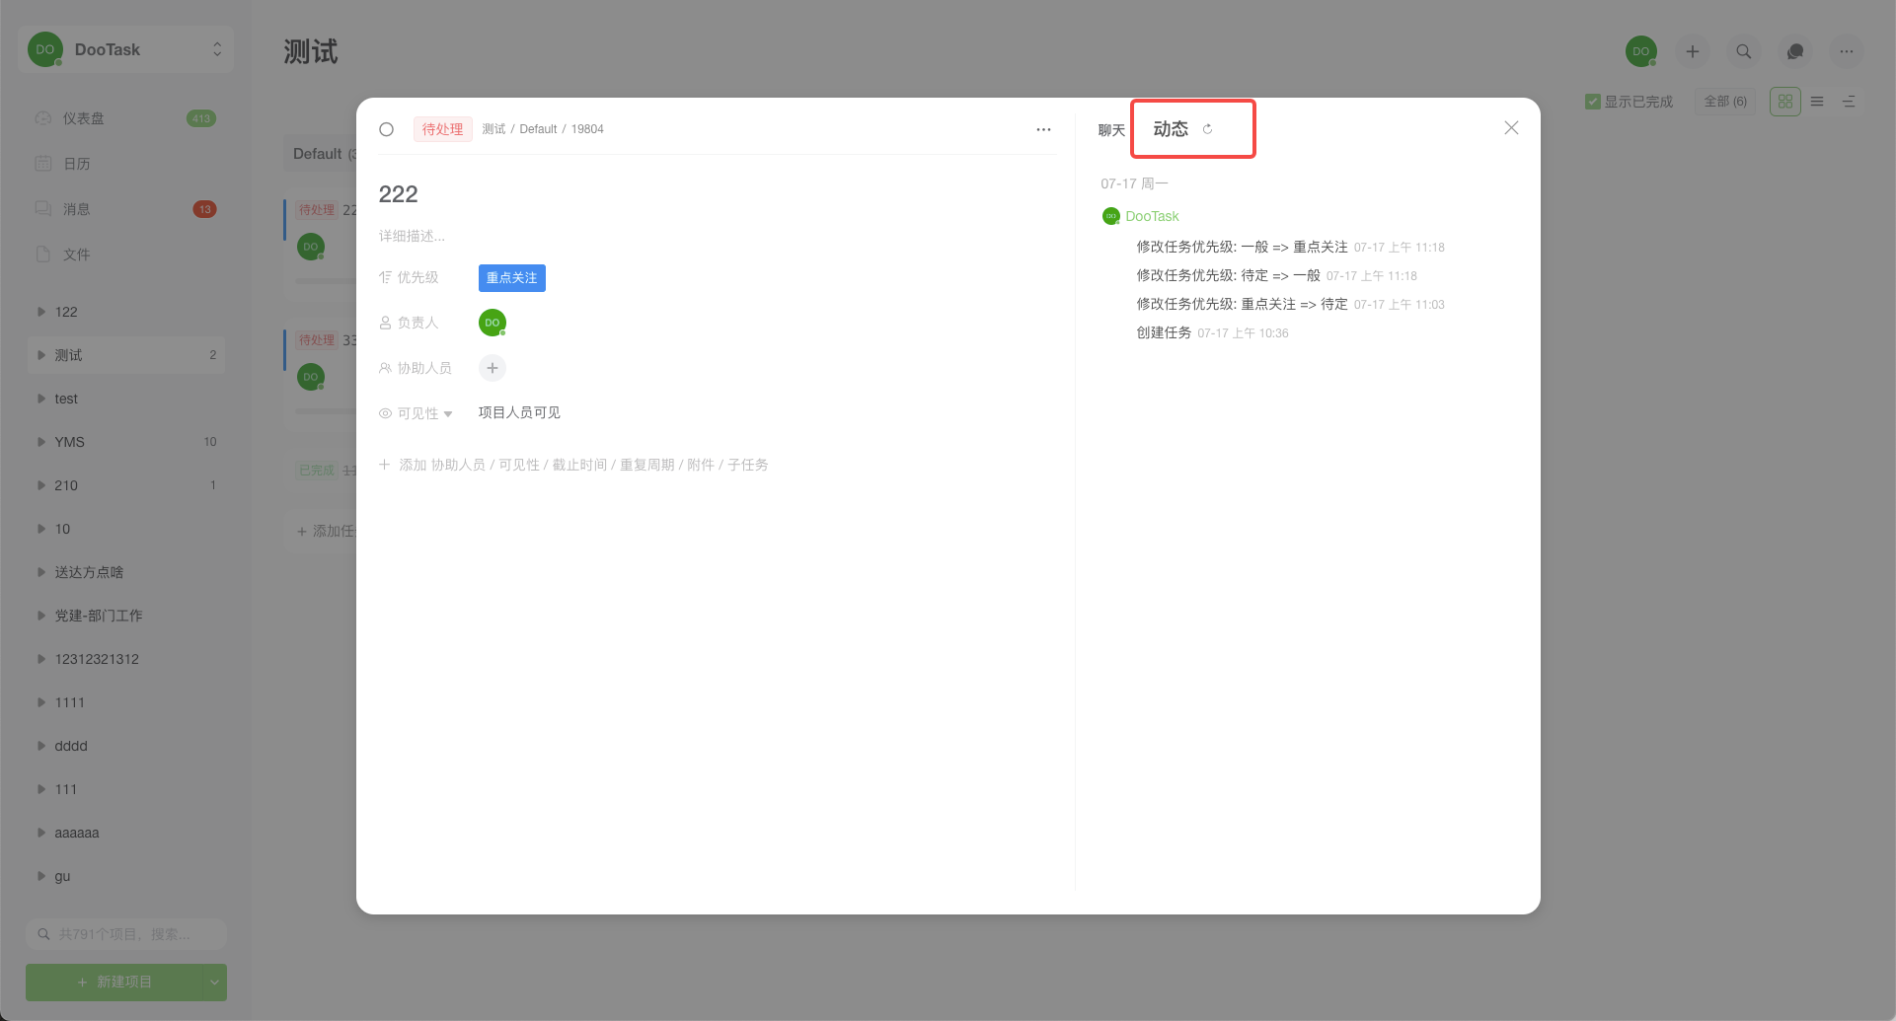Viewport: 1896px width, 1021px height.
Task: Click the 截止时间 add link
Action: click(x=578, y=464)
